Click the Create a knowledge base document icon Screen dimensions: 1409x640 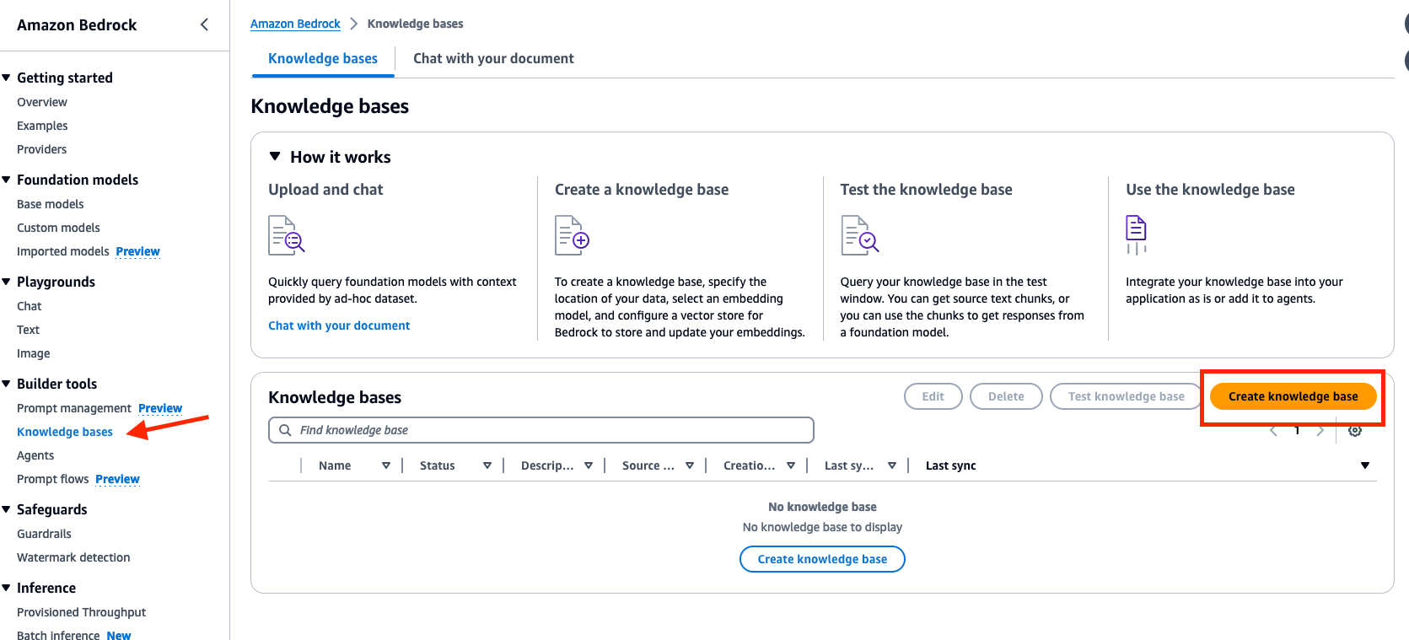coord(573,235)
